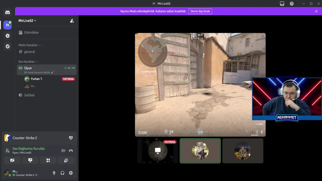Viewport: 322px width, 181px height.
Task: Expand the MirLiva52 server dropdown menu
Action: [27, 21]
